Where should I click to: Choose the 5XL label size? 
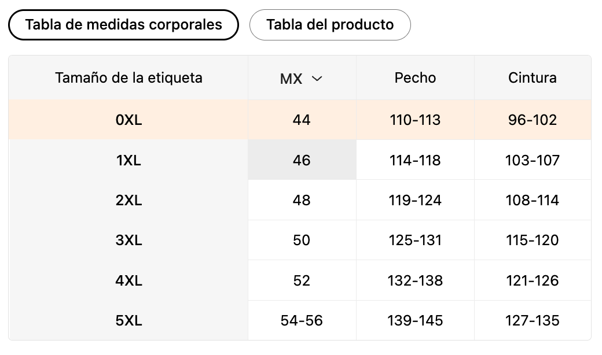pyautogui.click(x=129, y=320)
